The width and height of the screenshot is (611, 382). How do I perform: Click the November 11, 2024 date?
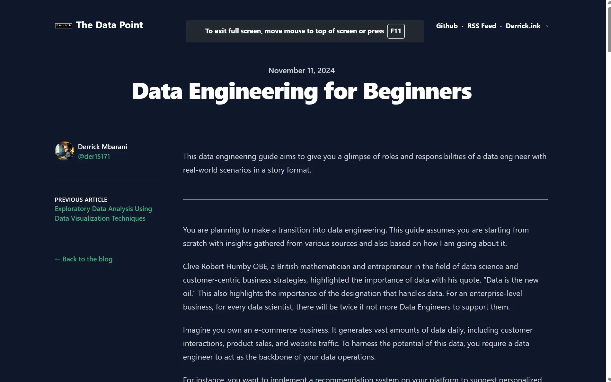tap(302, 71)
